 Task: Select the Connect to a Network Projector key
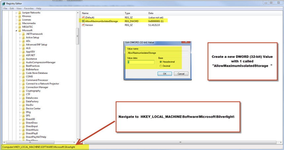(43, 84)
